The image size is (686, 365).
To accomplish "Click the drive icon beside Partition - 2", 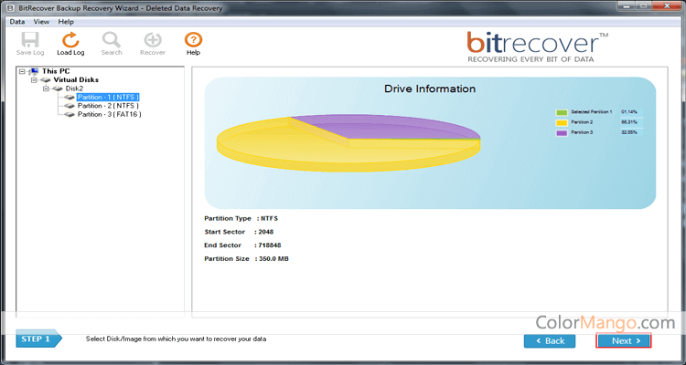I will 70,106.
